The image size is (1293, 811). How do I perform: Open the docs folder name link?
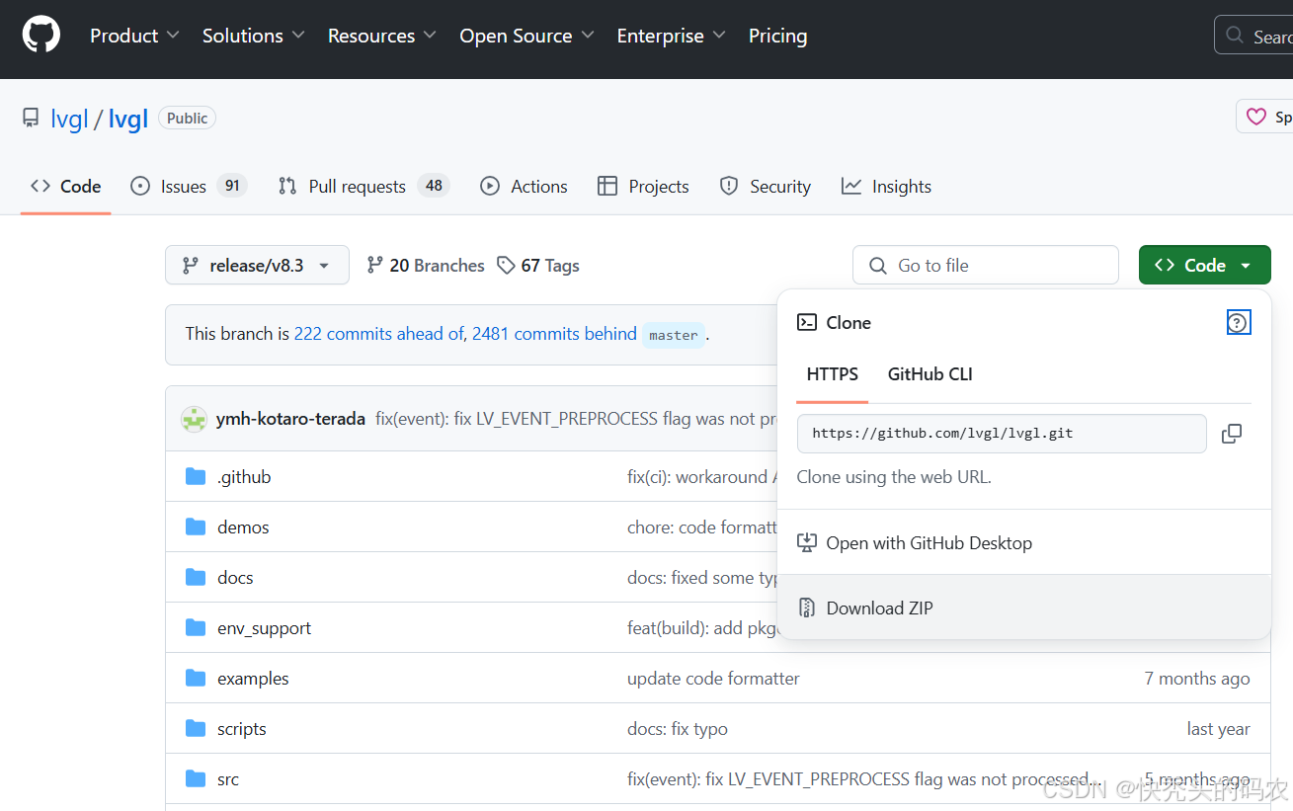coord(235,578)
